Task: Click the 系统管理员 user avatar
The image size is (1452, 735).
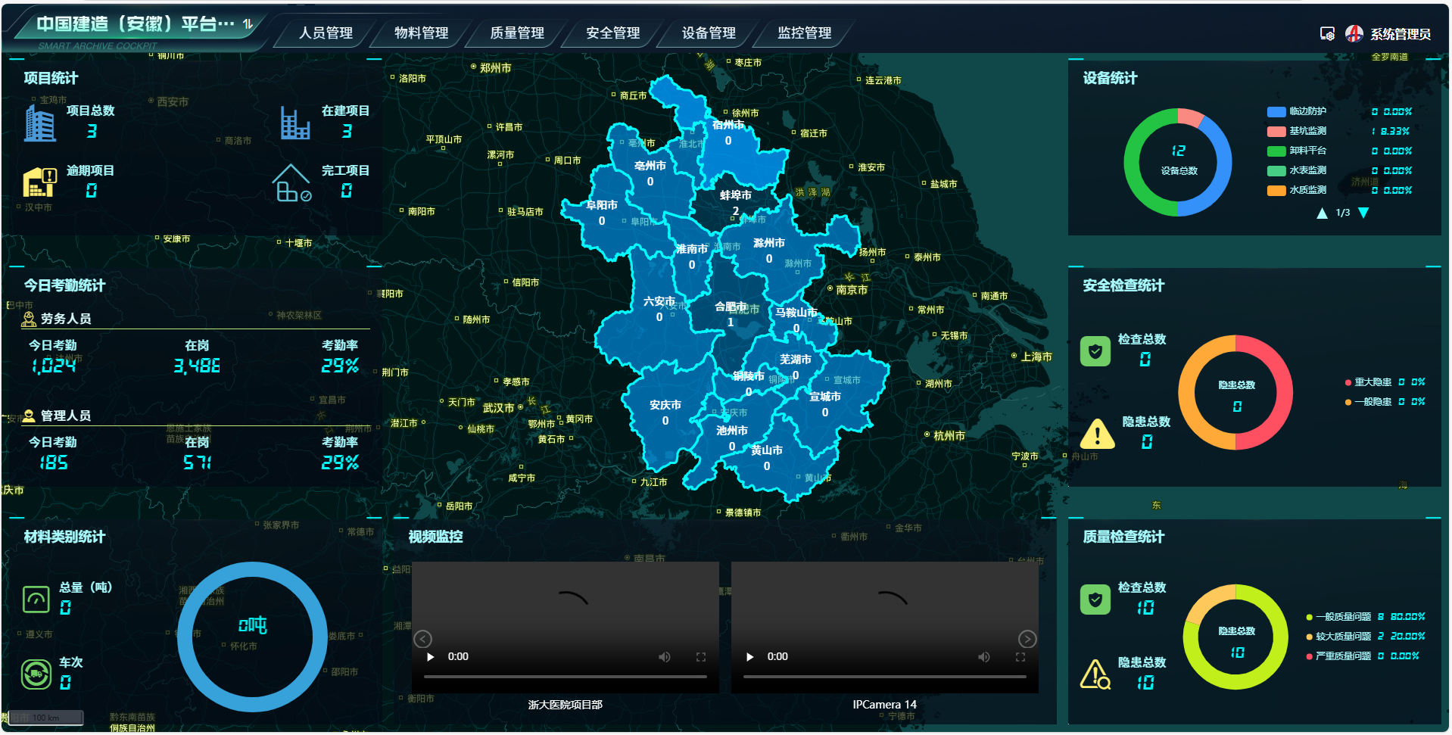Action: 1354,33
